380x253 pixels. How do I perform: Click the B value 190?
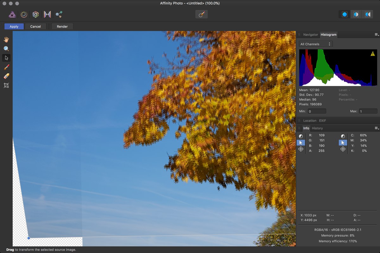[321, 146]
